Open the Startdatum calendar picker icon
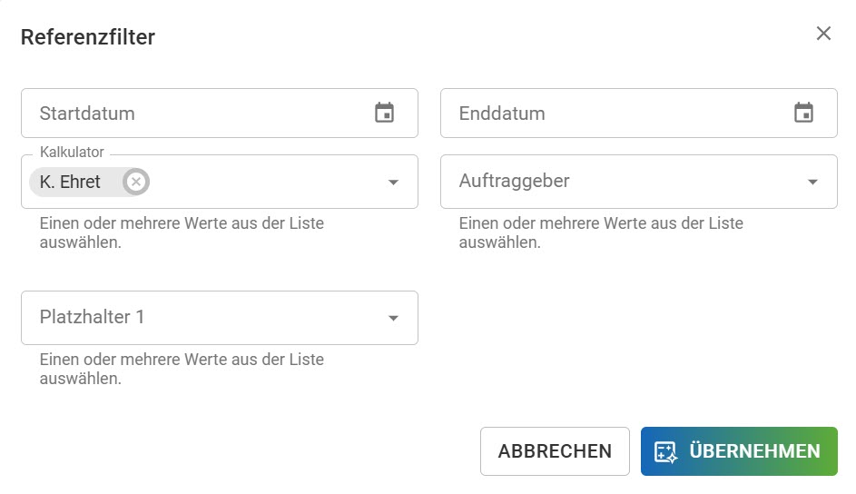Viewport: 856px width, 494px height. [384, 113]
